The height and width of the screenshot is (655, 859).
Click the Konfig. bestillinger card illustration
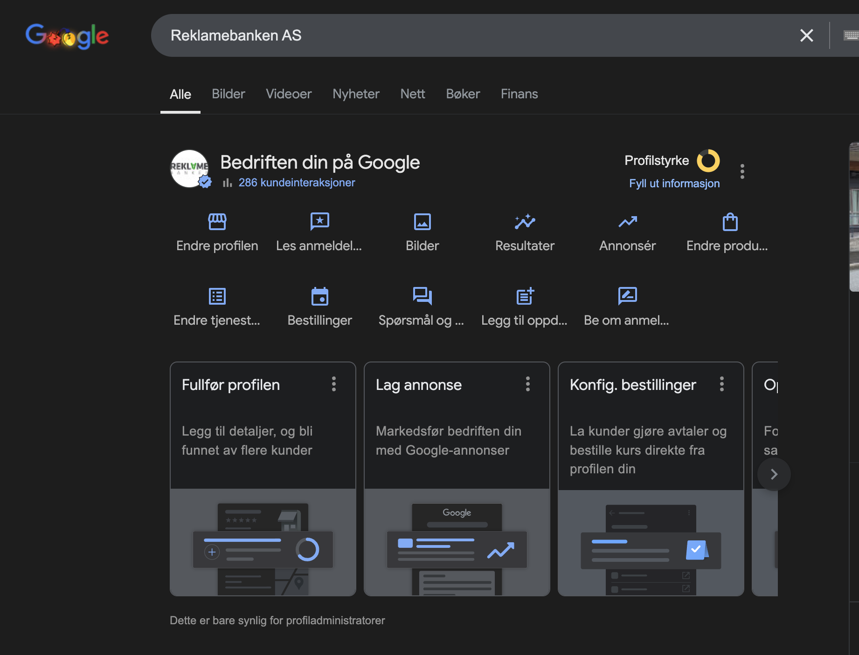tap(651, 543)
